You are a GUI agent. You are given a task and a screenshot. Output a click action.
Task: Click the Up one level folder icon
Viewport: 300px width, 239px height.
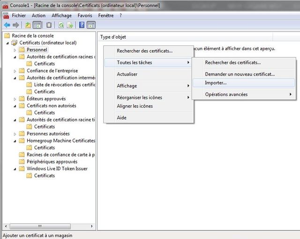tap(28, 25)
